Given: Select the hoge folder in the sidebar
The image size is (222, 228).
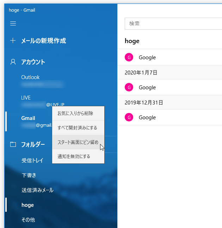Looking at the screenshot, I should click(27, 205).
